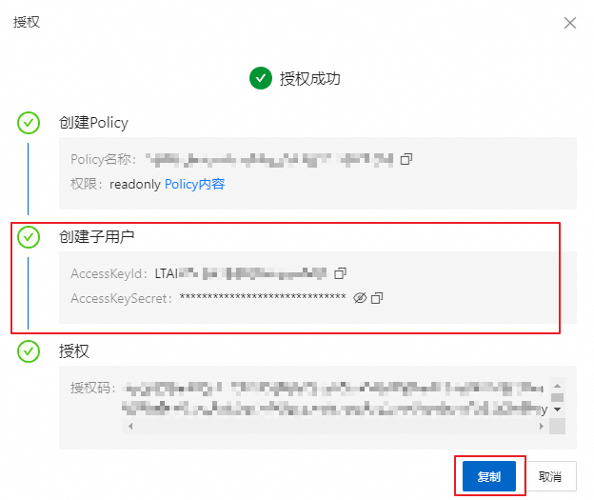Reveal the hidden AccessKeySecret
594x500 pixels.
click(360, 298)
